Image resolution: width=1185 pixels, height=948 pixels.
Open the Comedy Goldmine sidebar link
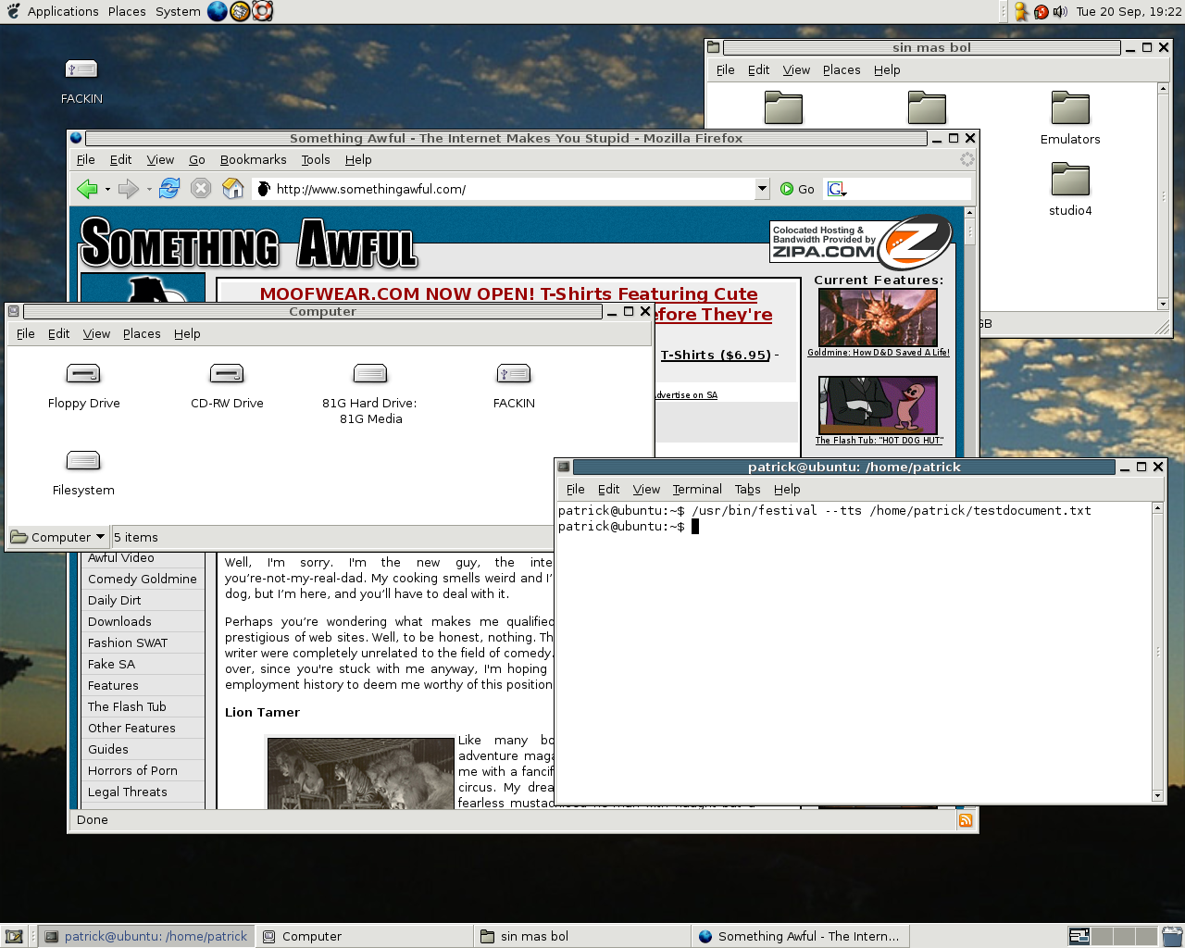[x=143, y=579]
